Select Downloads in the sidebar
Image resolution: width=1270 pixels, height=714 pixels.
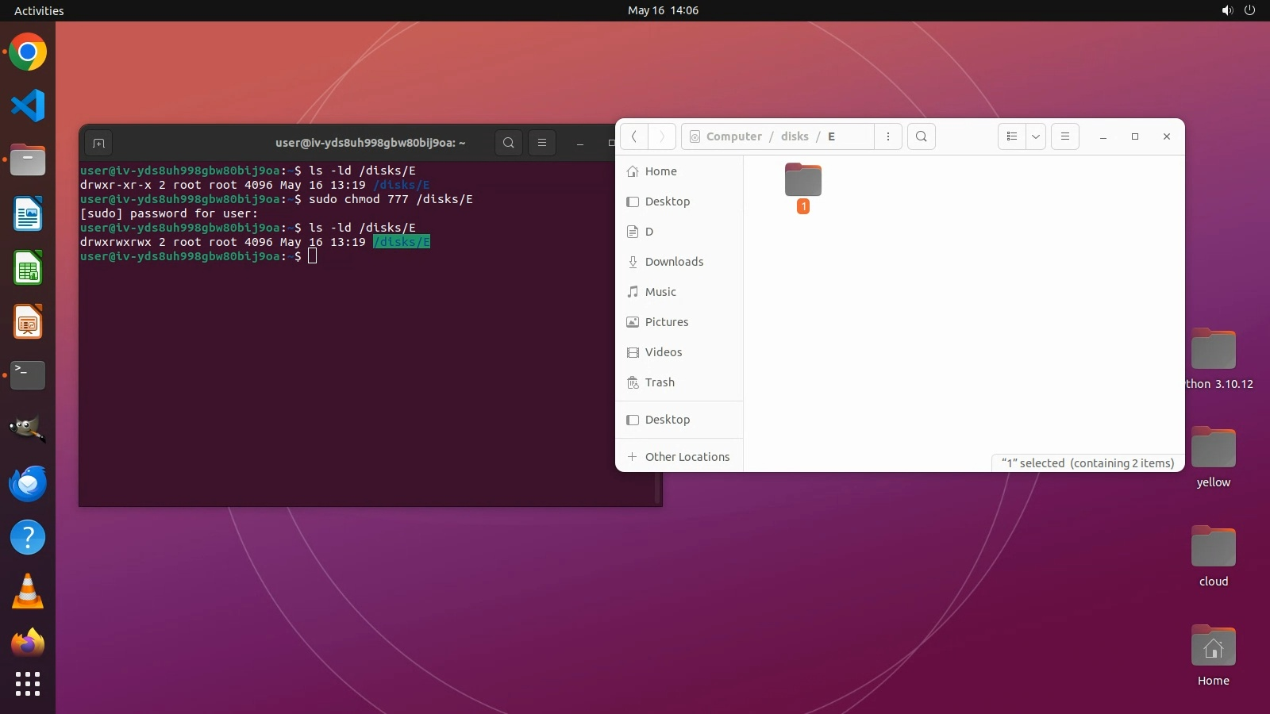tap(674, 262)
